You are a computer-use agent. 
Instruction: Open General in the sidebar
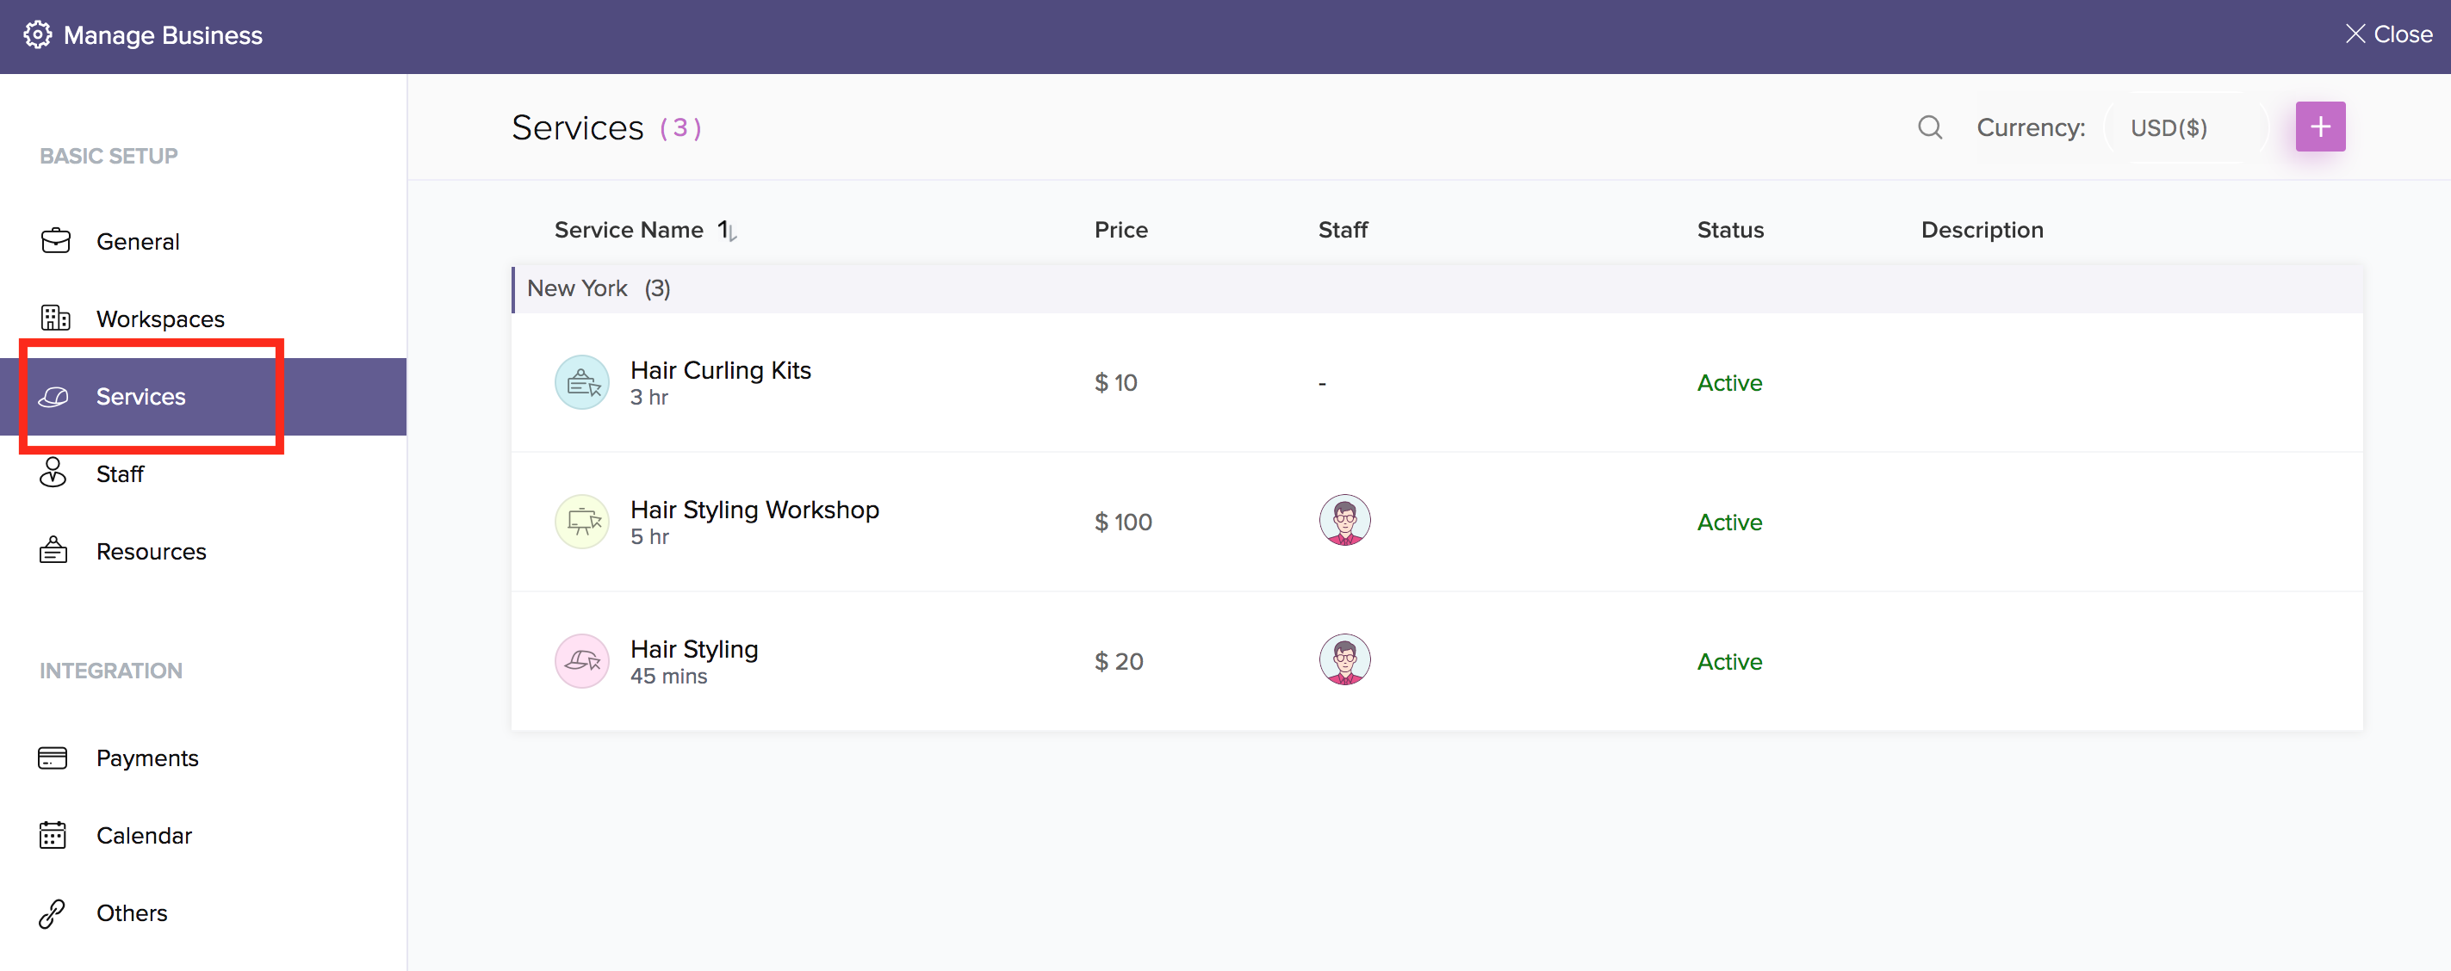(x=137, y=242)
